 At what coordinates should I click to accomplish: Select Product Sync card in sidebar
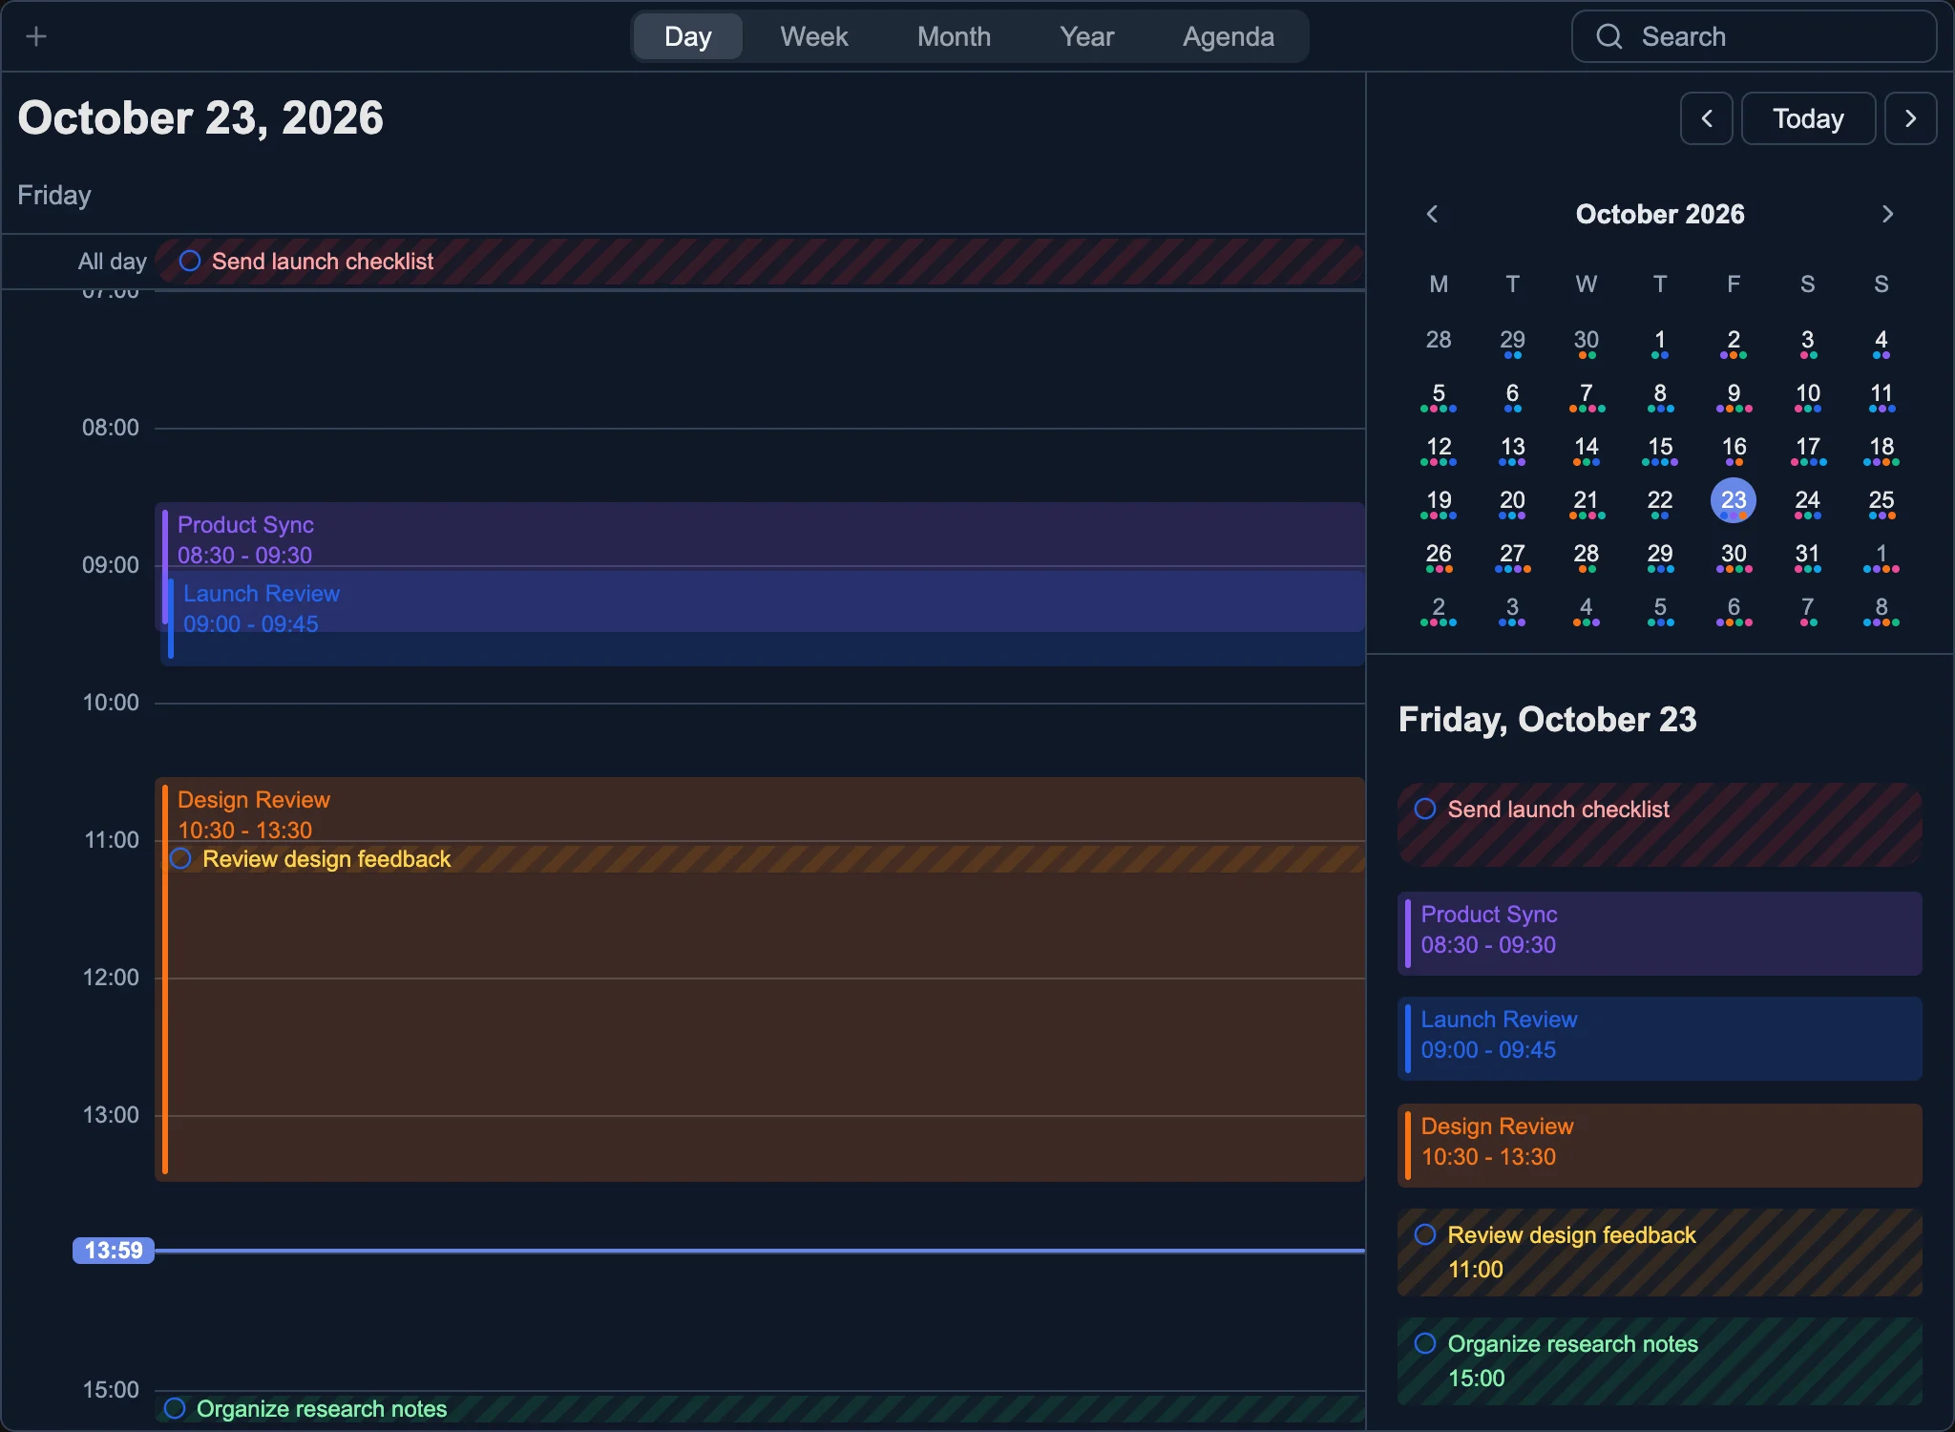coord(1659,933)
